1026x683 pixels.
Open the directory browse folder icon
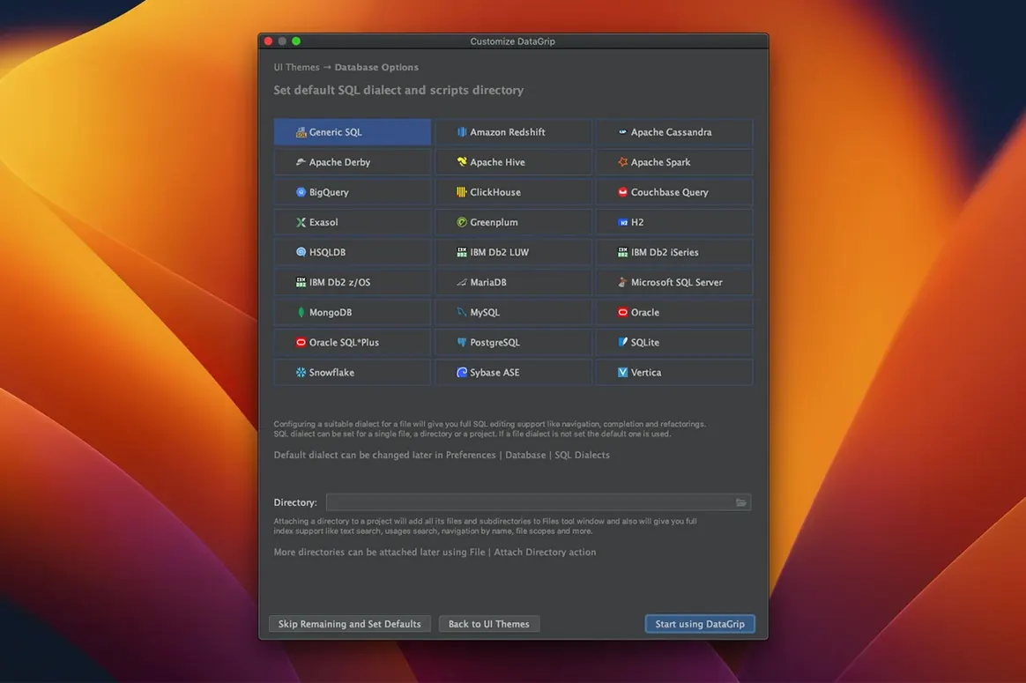point(740,502)
